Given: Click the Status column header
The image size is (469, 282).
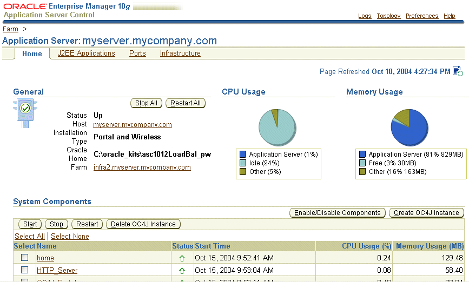Looking at the screenshot, I should coord(182,246).
